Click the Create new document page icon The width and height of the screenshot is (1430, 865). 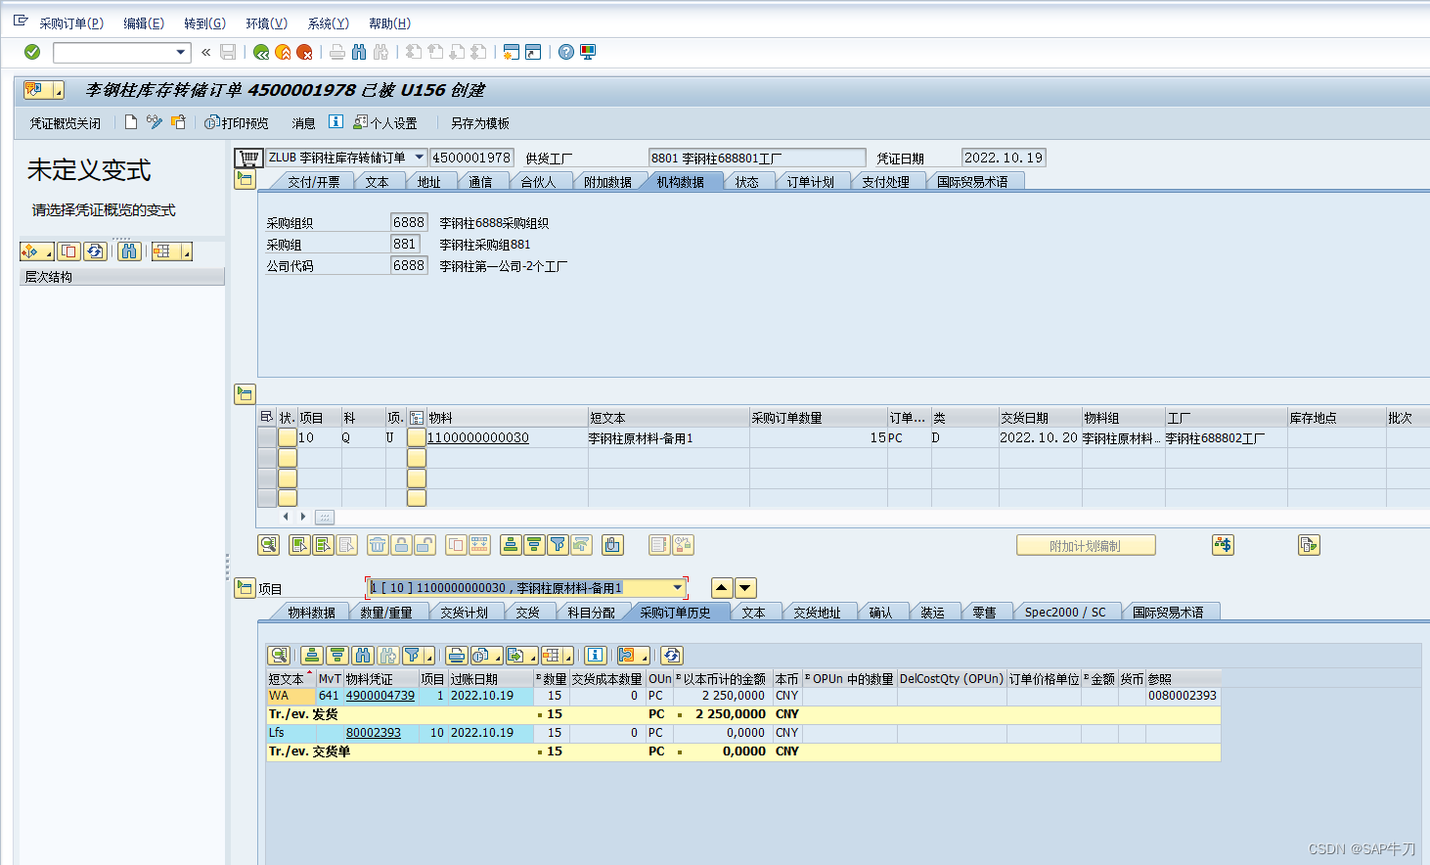(131, 122)
